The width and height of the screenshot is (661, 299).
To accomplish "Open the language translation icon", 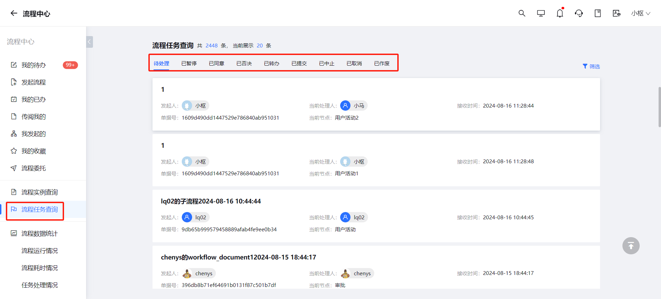I will pos(617,13).
